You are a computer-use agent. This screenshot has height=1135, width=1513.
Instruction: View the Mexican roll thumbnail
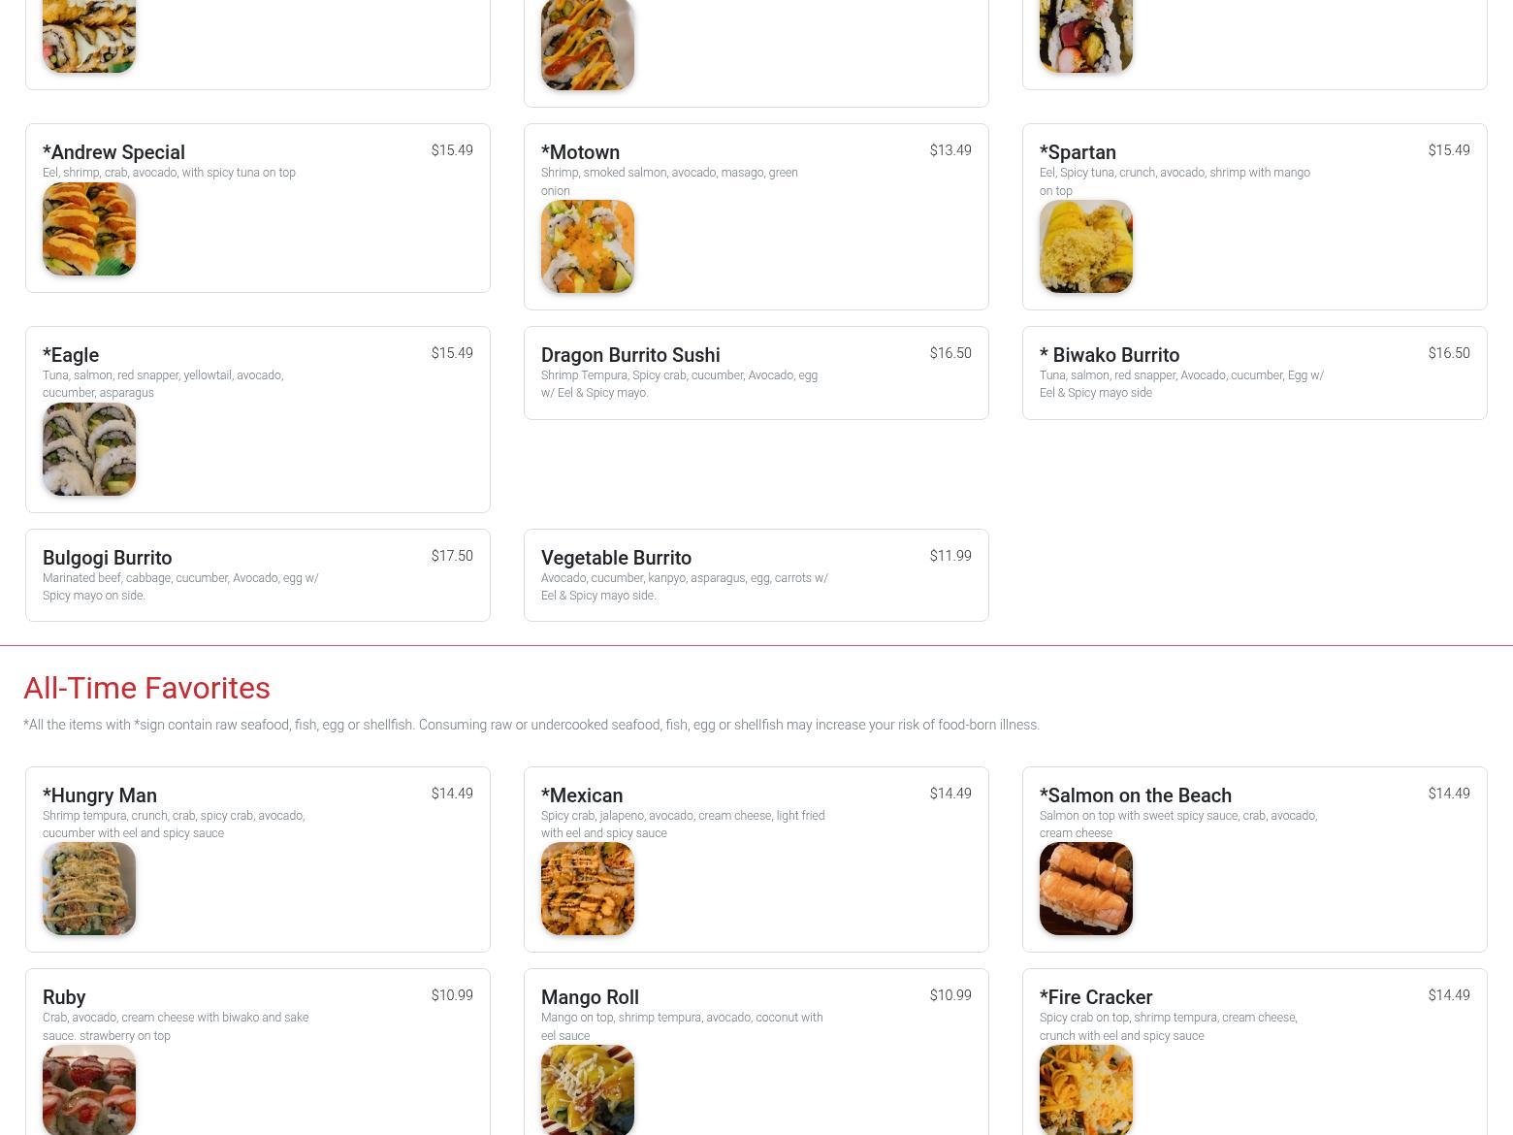click(x=588, y=889)
